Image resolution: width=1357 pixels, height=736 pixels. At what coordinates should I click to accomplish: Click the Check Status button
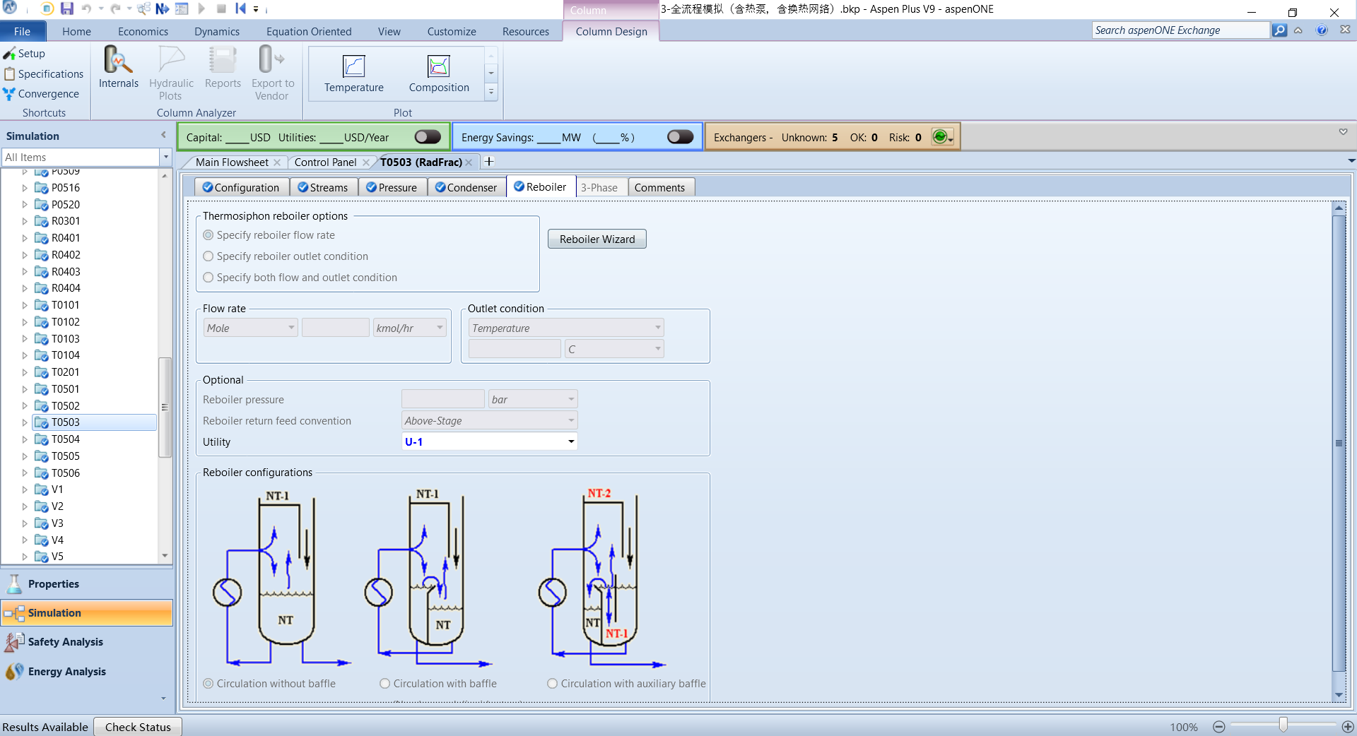coord(138,727)
